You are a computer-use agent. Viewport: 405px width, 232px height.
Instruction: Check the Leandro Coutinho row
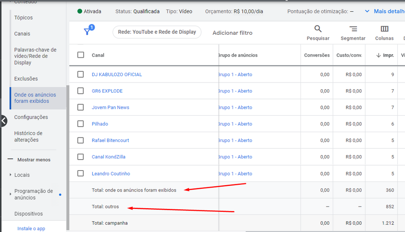coord(81,173)
